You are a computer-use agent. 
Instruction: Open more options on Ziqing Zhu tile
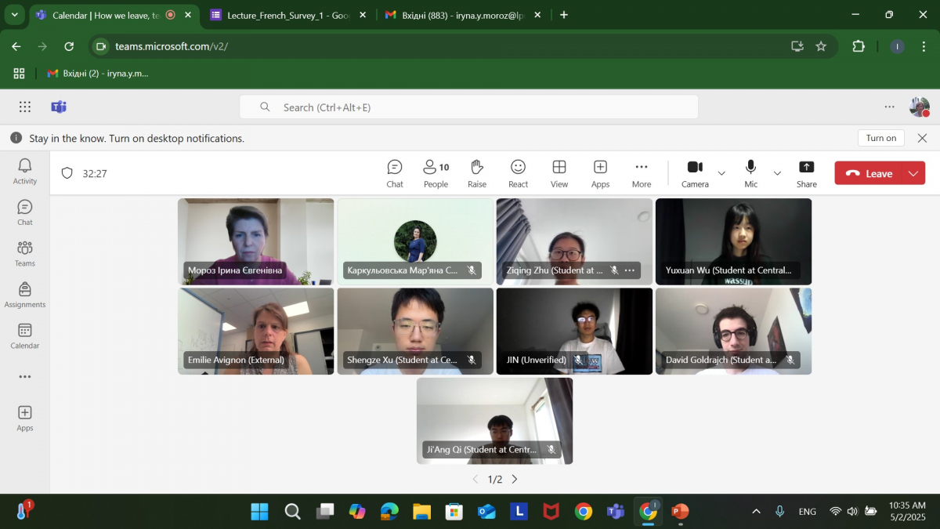(x=629, y=270)
